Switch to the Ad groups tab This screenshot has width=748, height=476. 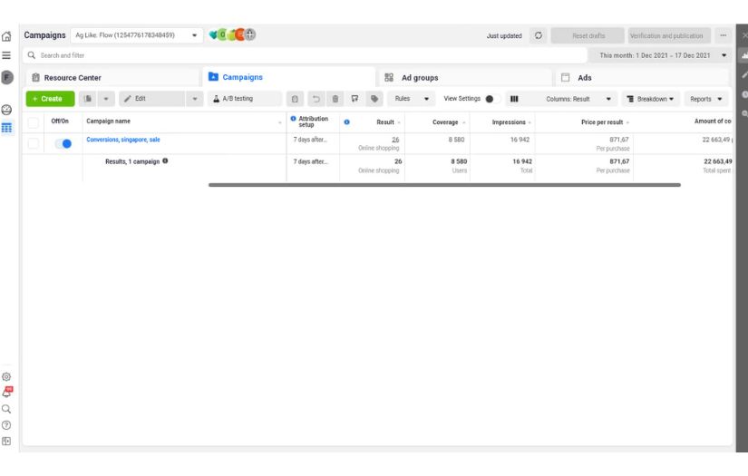(466, 77)
